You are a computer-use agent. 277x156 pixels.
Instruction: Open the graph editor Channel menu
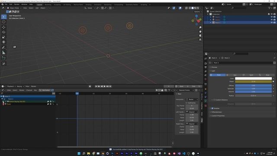tap(29, 90)
